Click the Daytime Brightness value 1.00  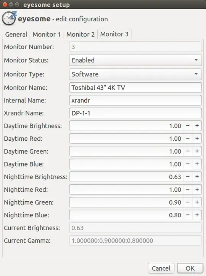[175, 126]
